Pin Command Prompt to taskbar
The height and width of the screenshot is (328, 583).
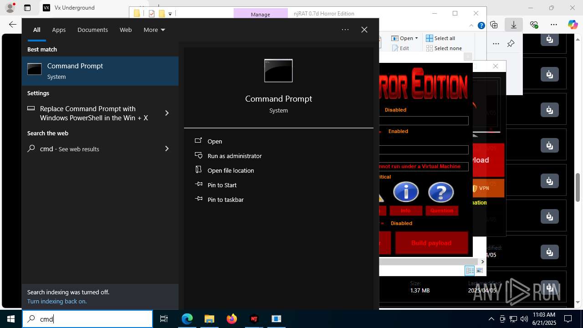tap(225, 200)
